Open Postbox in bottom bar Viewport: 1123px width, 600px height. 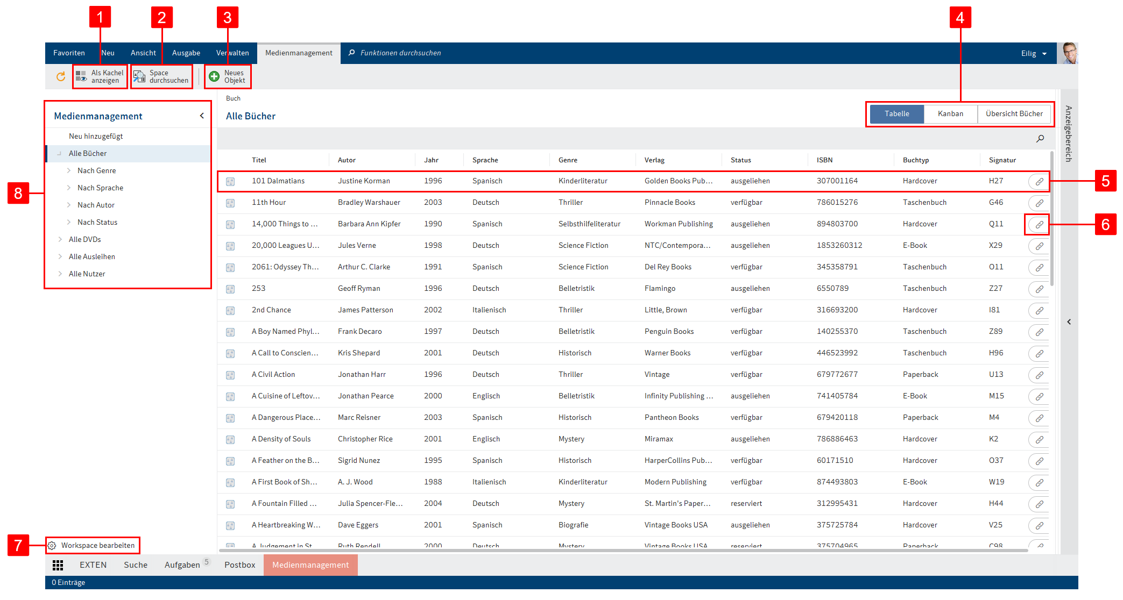tap(239, 565)
